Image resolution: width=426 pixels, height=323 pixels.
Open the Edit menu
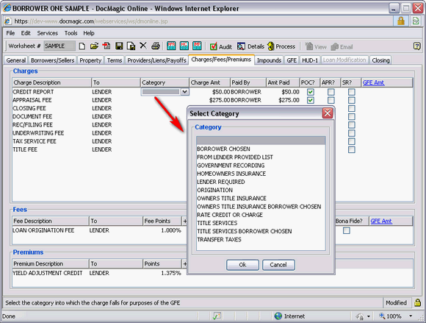tap(26, 33)
